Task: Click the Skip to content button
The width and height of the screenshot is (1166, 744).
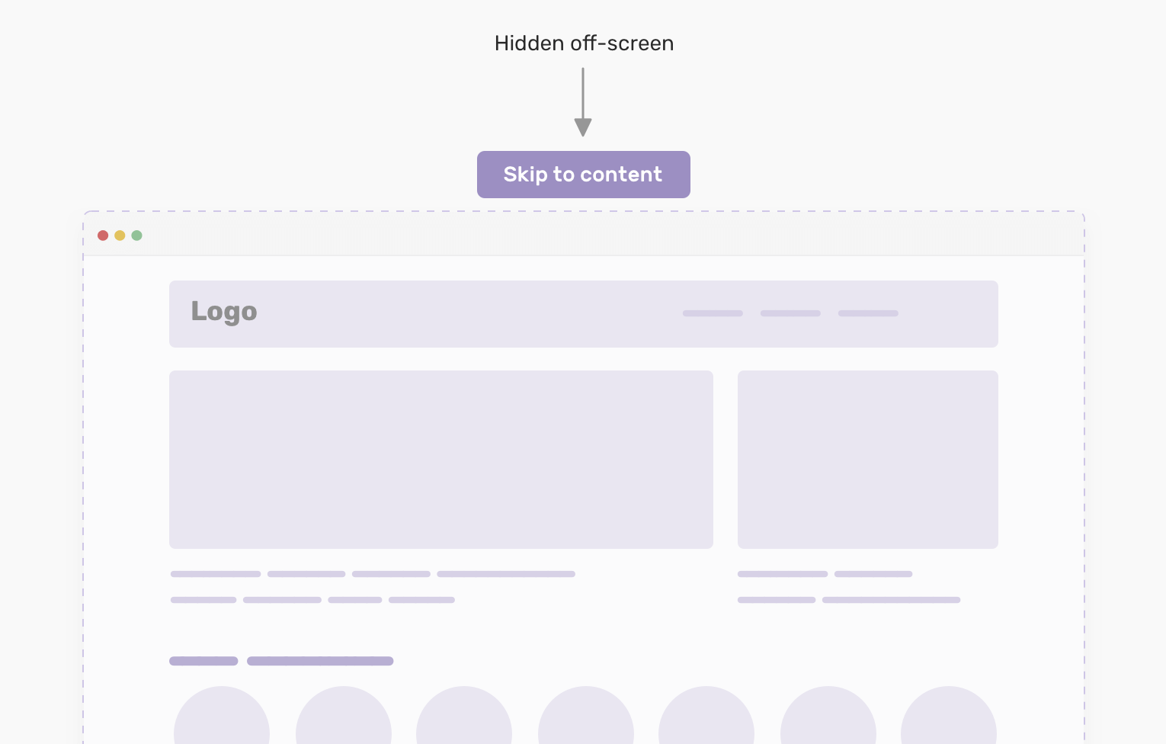Action: [x=584, y=175]
